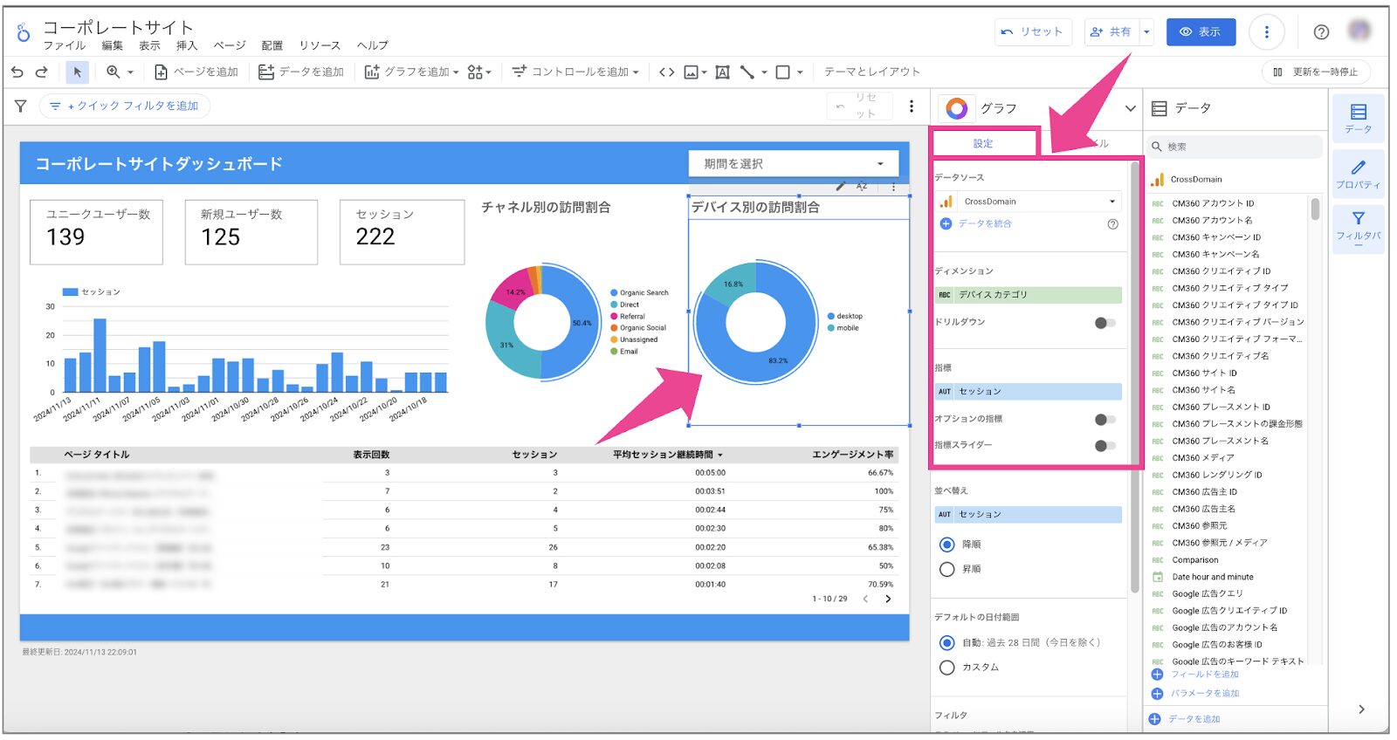Open the Edit menu
The image size is (1397, 740).
point(112,45)
